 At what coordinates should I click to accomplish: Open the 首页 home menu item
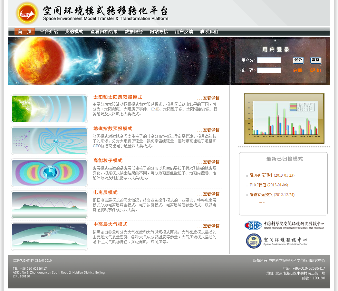coord(25,32)
